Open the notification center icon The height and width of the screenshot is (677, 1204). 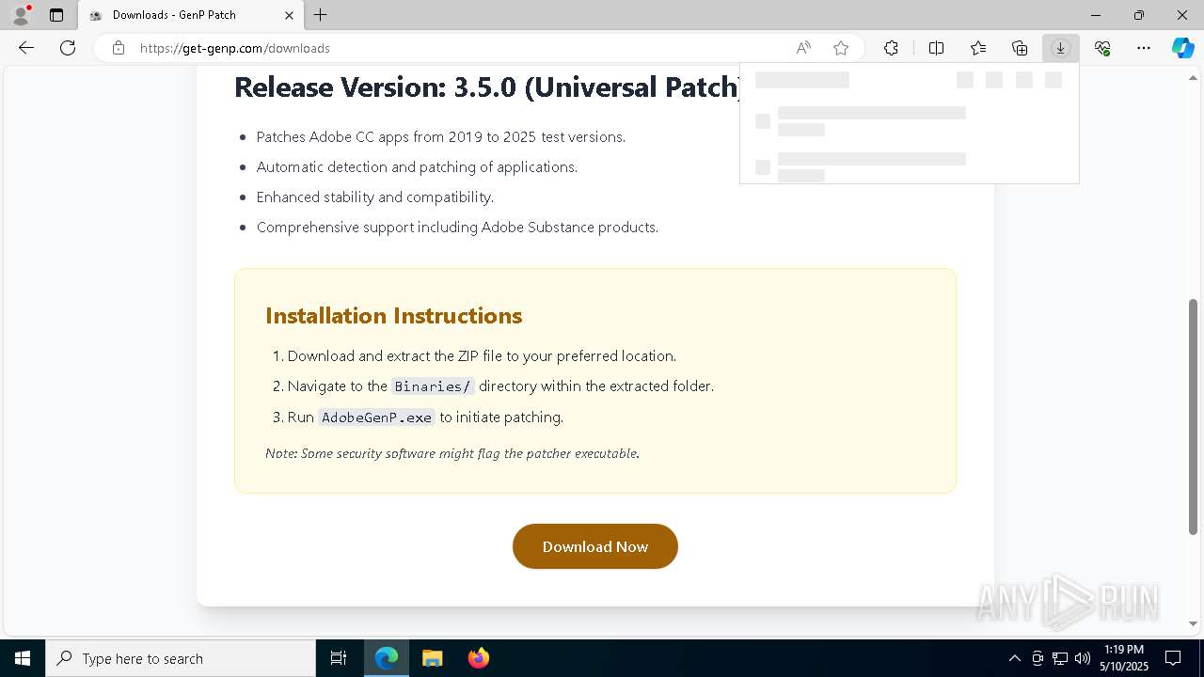1173,658
